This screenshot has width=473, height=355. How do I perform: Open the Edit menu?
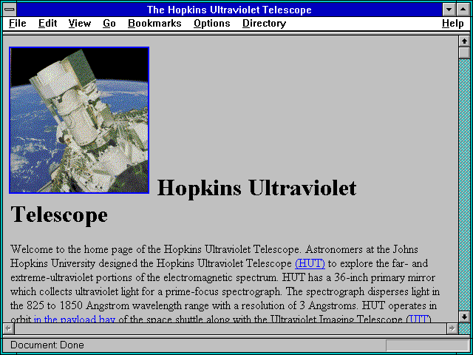click(47, 24)
